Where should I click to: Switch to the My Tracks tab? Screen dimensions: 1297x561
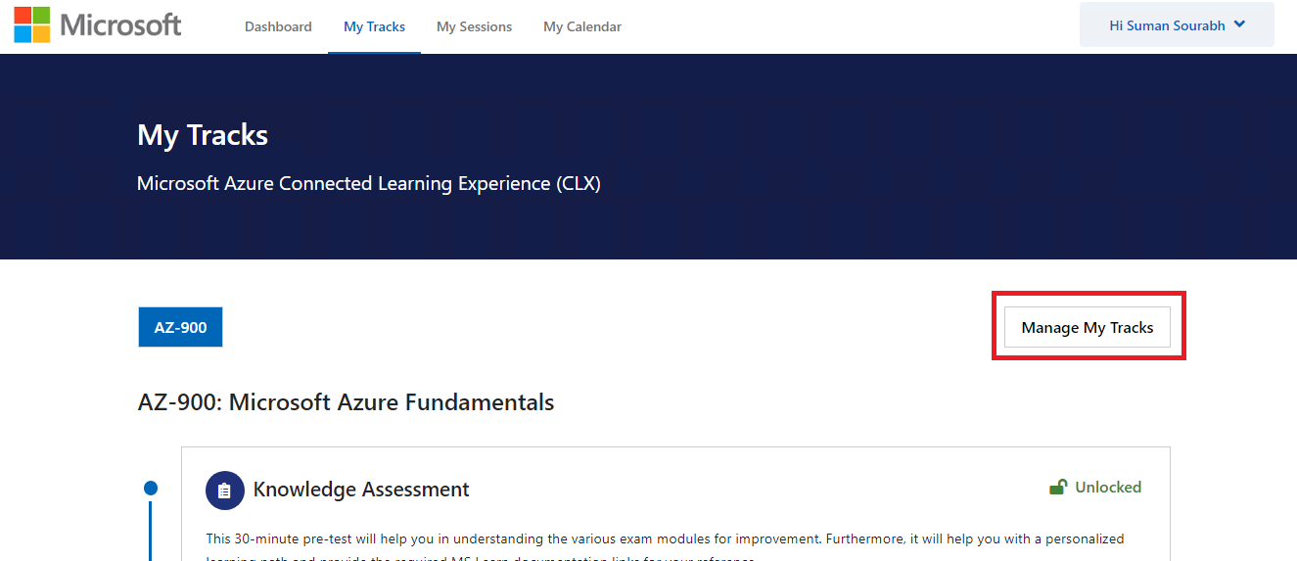click(374, 26)
